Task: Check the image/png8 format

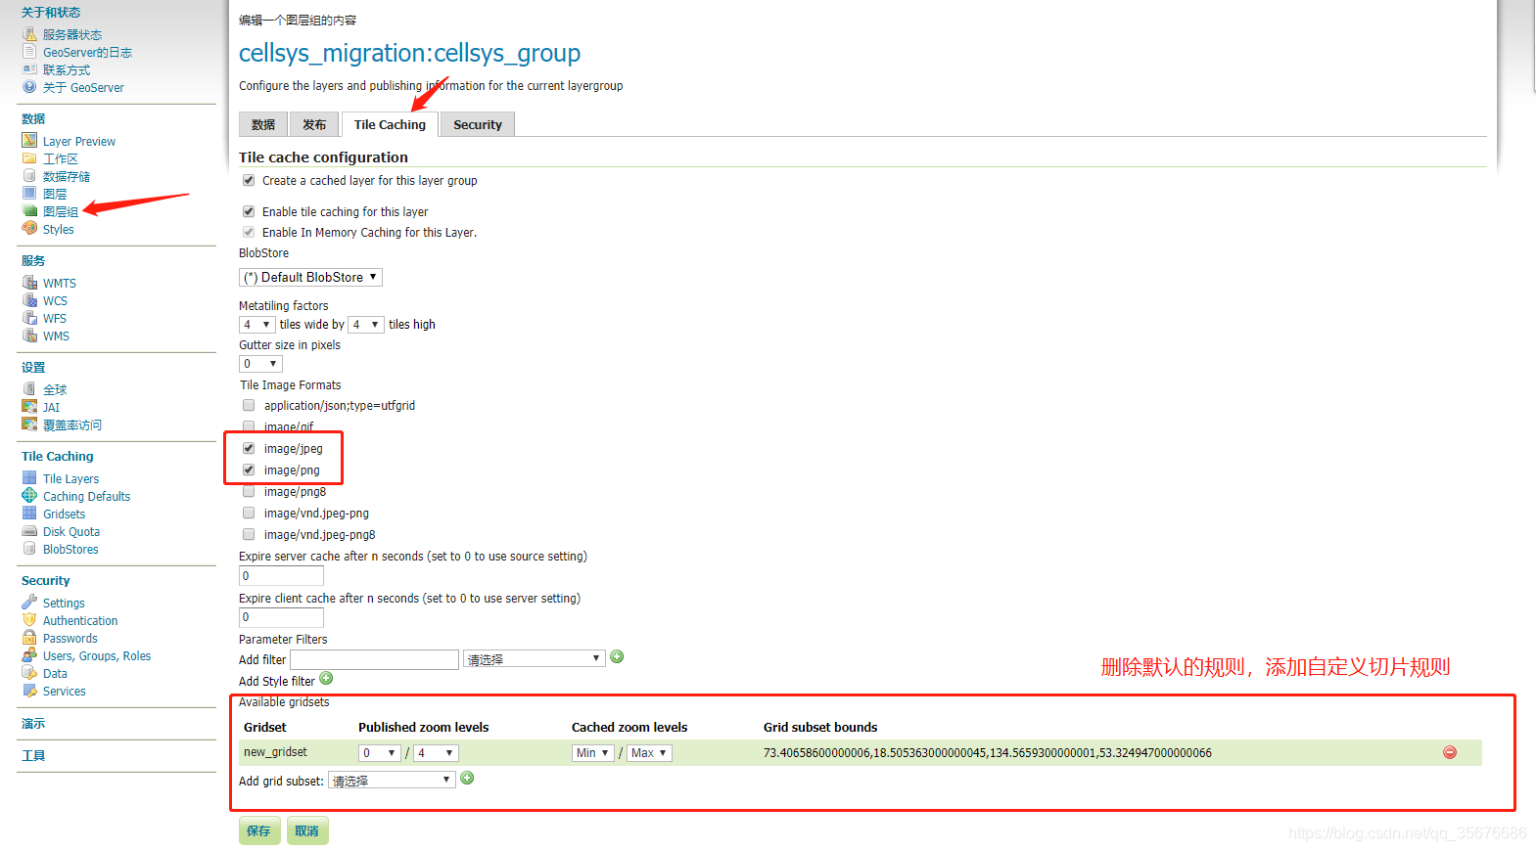Action: (249, 491)
